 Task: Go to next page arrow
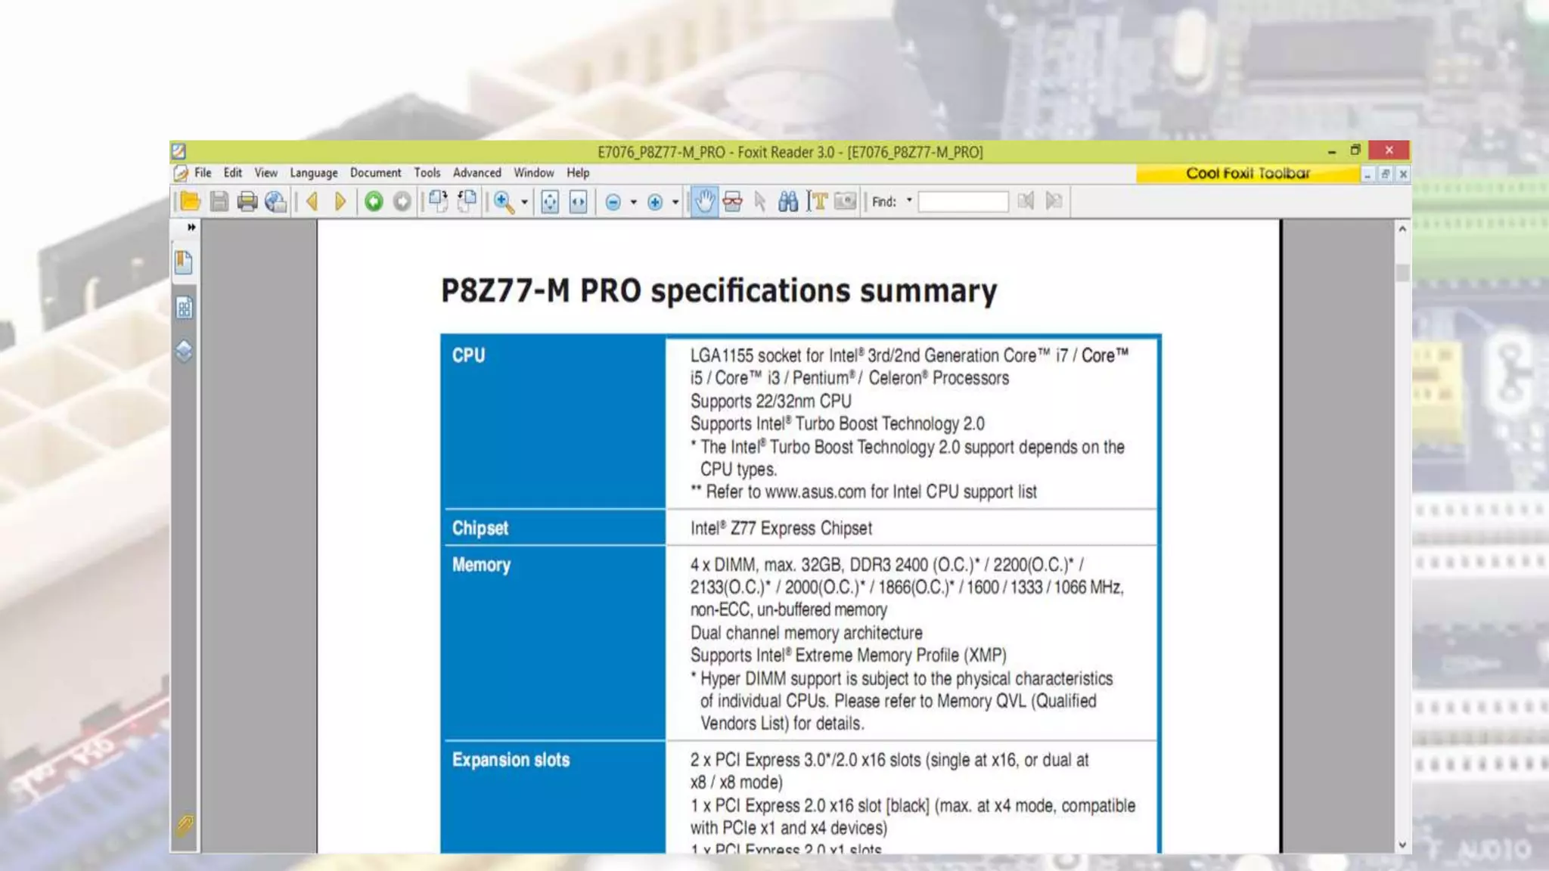(x=340, y=201)
